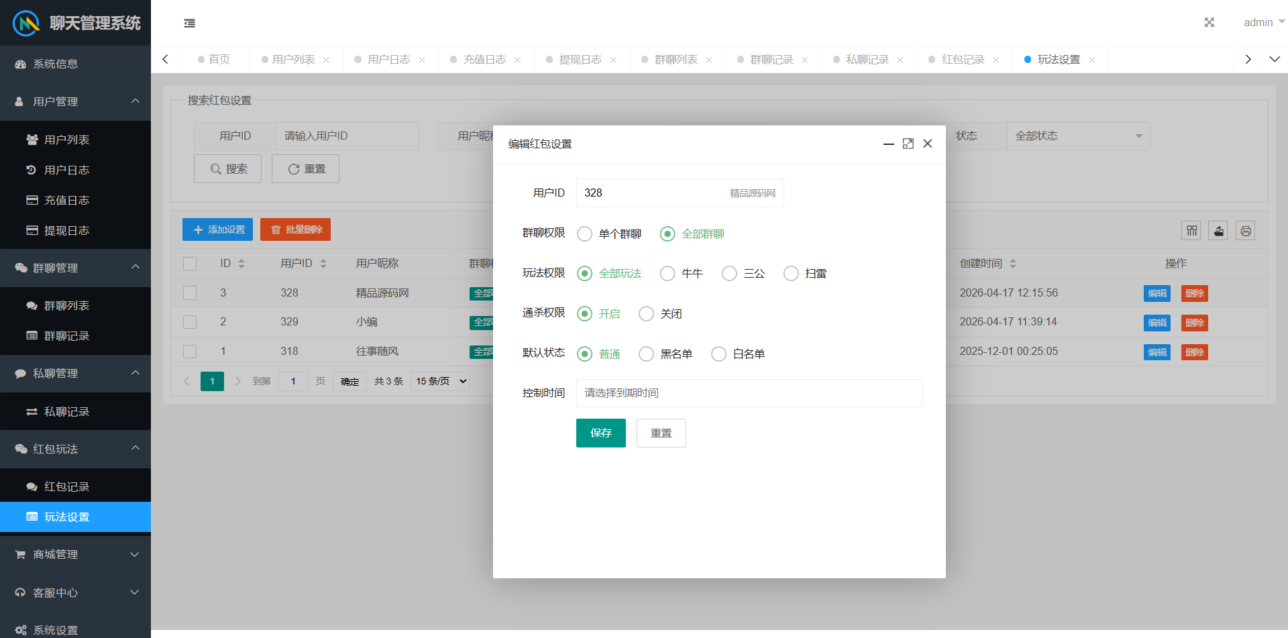Open the 全部状态 status dropdown

(1077, 136)
